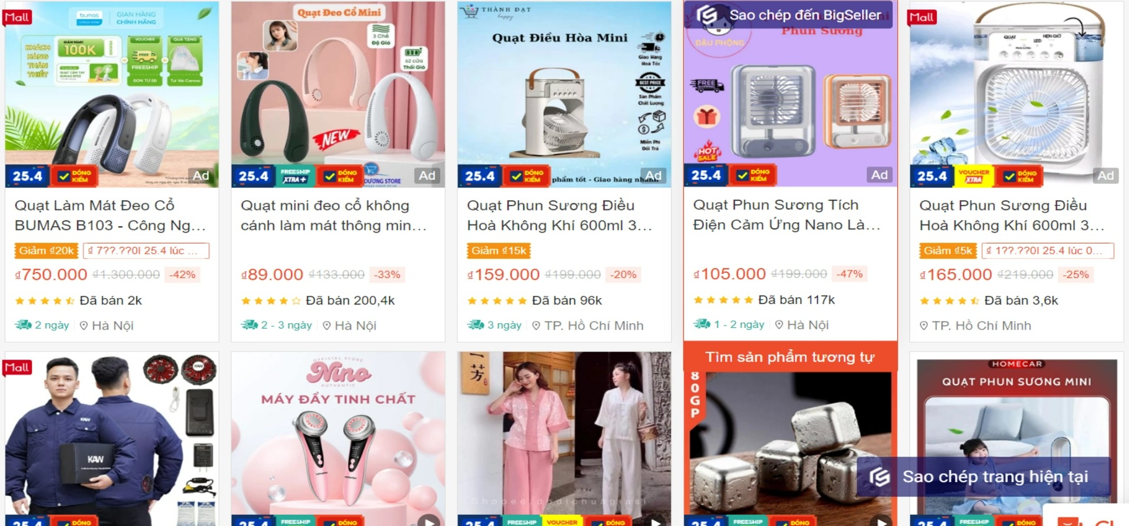The height and width of the screenshot is (526, 1129).
Task: Click 'Tìm sản phẩm tương tự' button
Action: [x=790, y=357]
